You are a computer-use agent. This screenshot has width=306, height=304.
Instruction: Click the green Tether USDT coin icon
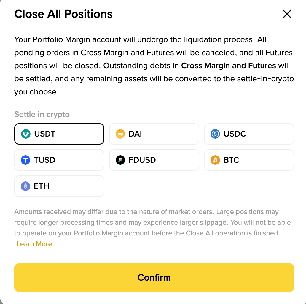tap(26, 134)
